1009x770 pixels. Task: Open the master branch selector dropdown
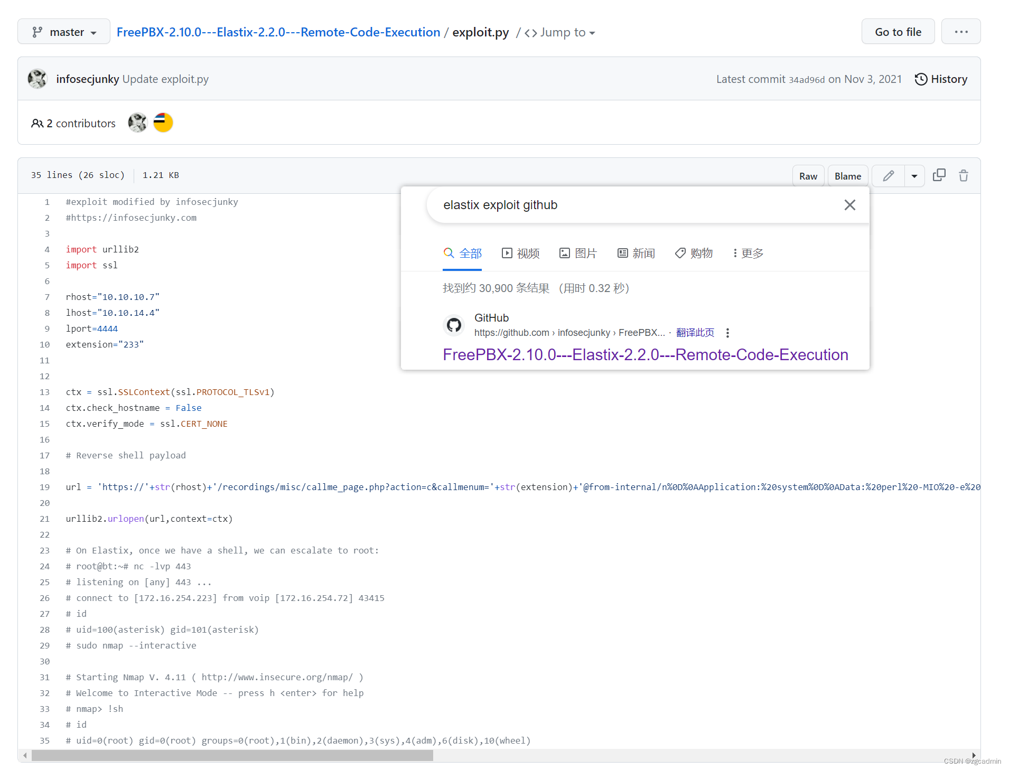coord(64,32)
